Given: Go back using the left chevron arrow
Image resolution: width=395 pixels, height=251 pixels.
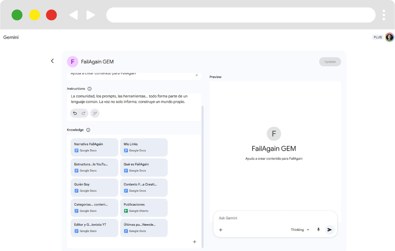Looking at the screenshot, I should 52,61.
